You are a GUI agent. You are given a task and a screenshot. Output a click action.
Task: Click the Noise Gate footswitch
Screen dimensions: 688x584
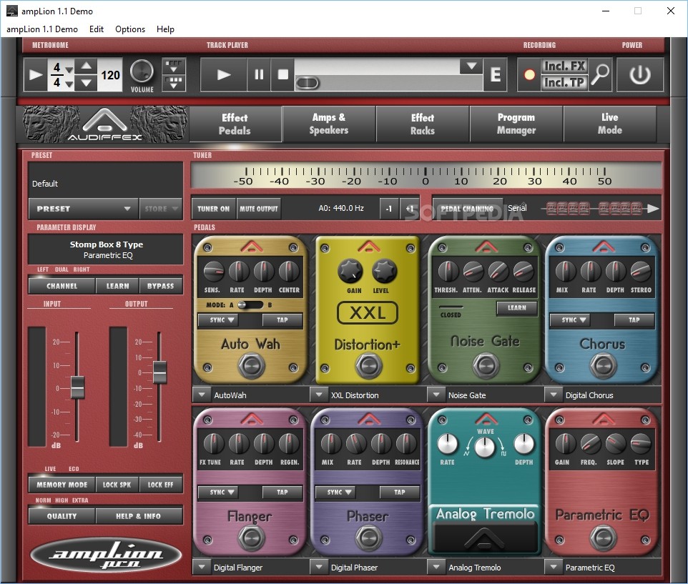pos(486,365)
